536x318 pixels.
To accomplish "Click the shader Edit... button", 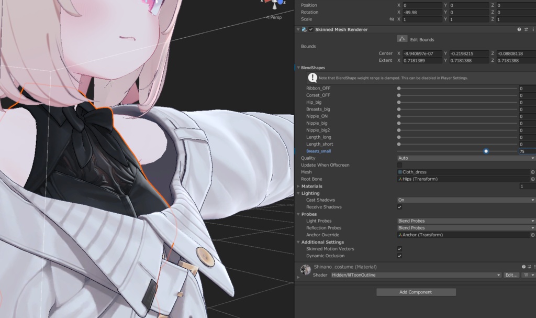I will pos(511,275).
